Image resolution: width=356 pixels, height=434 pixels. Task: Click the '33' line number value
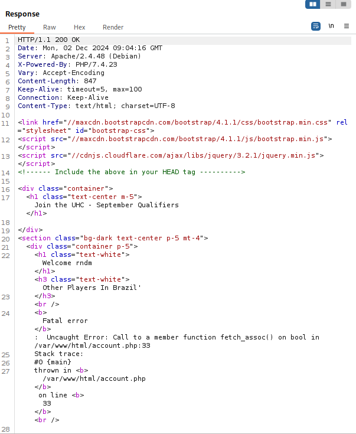[47, 403]
